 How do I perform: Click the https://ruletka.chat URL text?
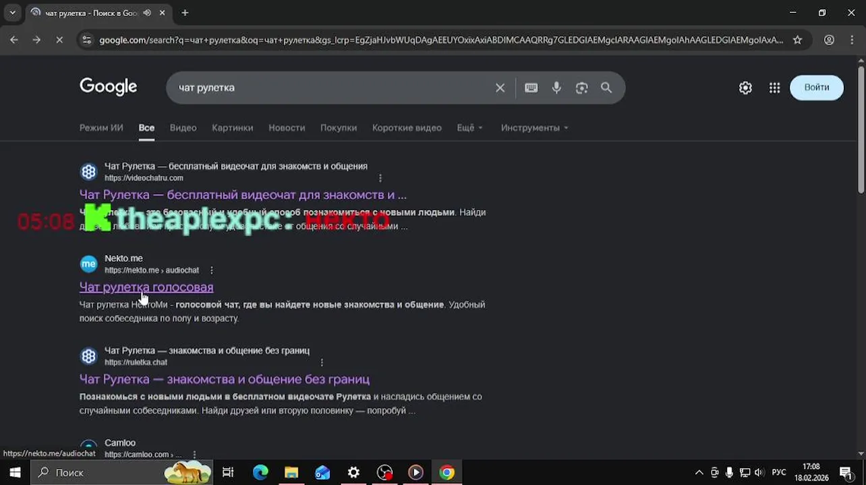coord(136,362)
